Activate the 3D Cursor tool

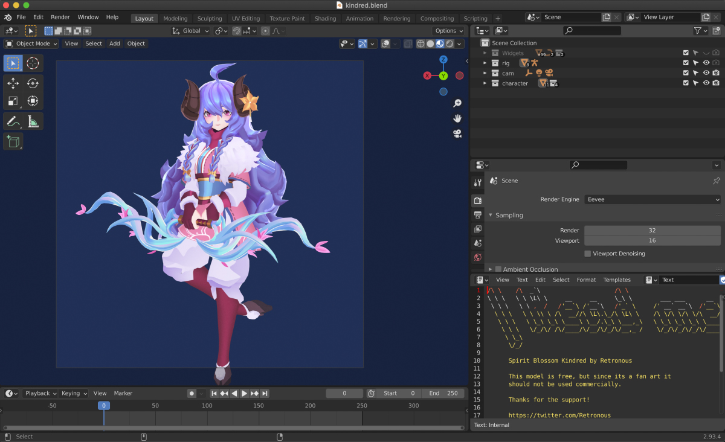tap(33, 63)
